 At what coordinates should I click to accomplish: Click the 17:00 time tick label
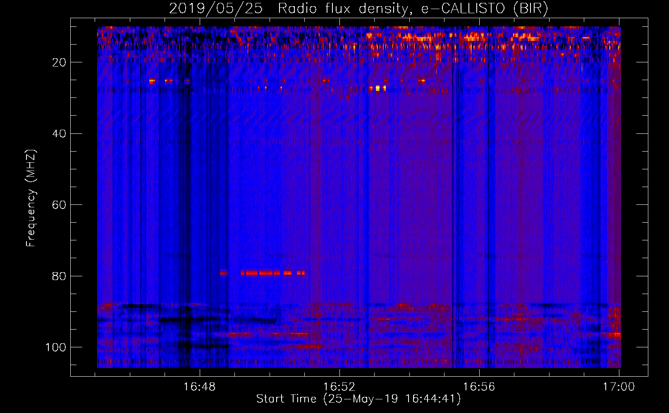[619, 387]
